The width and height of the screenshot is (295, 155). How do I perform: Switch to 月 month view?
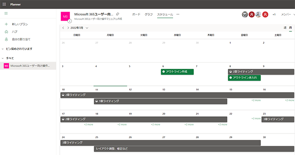pos(291,27)
